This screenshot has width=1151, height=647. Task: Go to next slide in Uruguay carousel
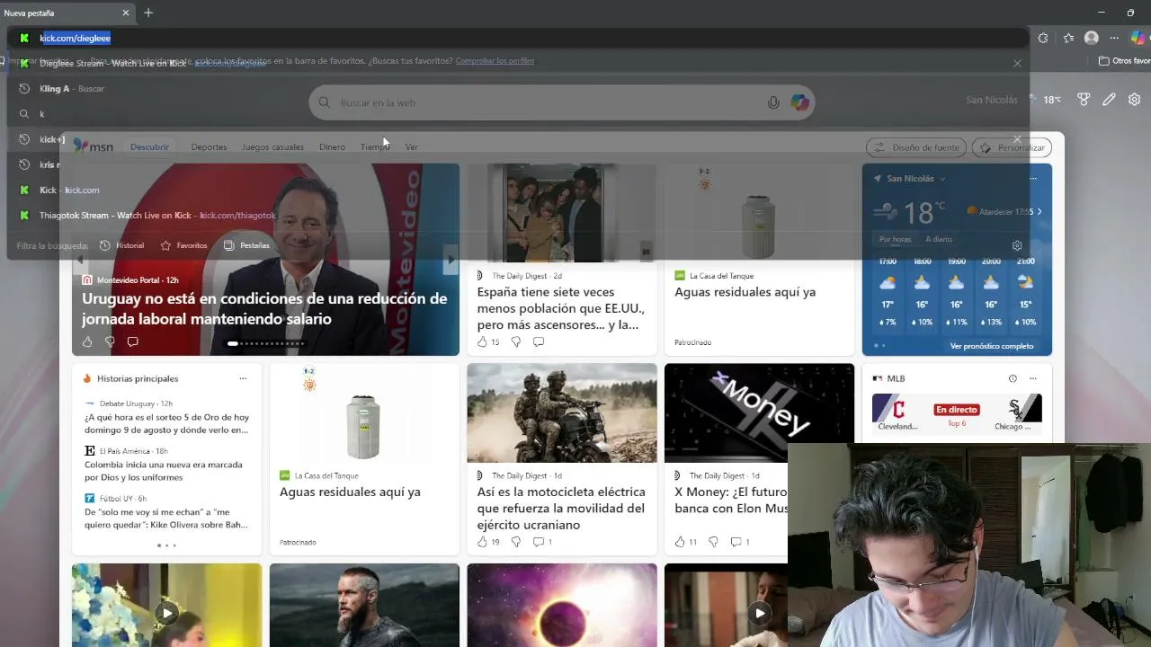click(x=451, y=260)
